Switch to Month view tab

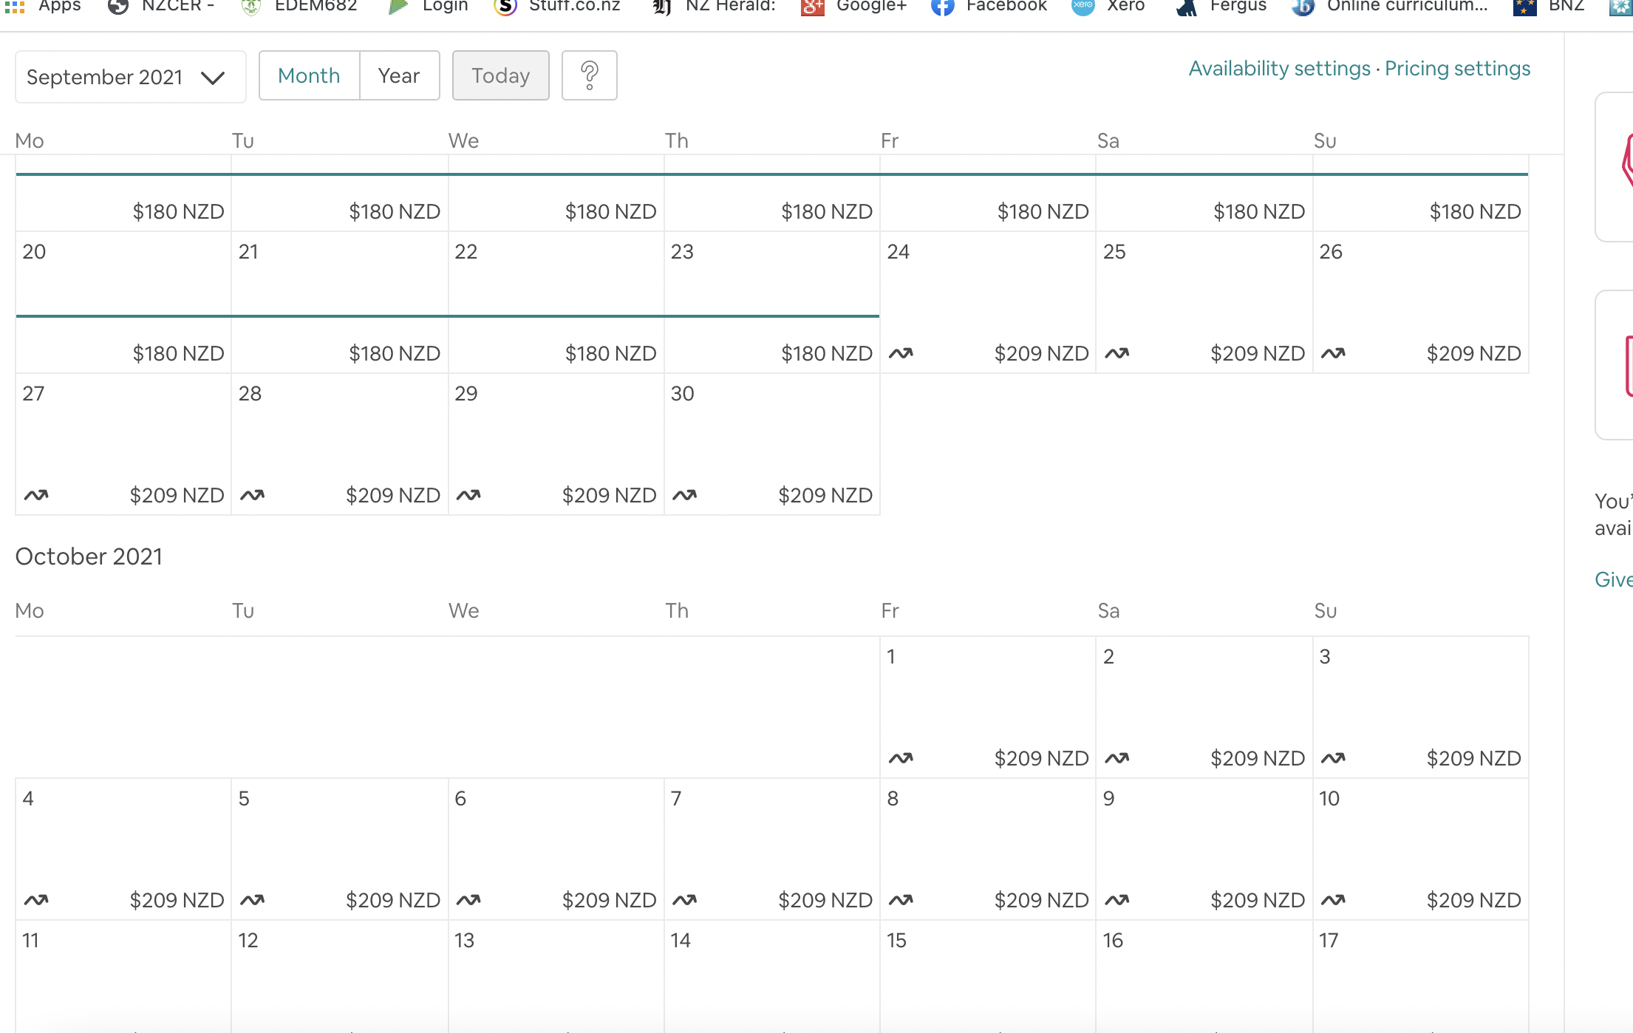click(309, 75)
